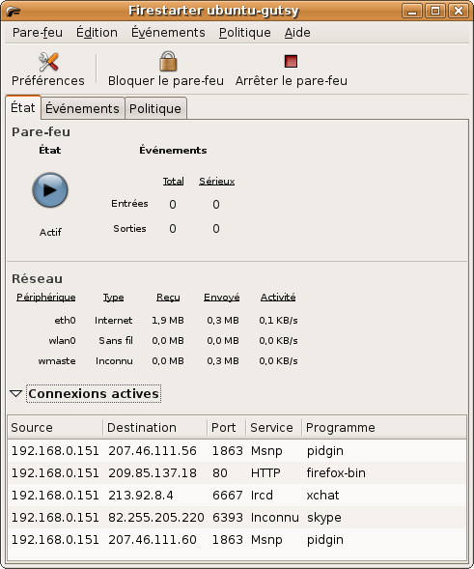
Task: Click the Envoyé column heading
Action: pos(222,298)
